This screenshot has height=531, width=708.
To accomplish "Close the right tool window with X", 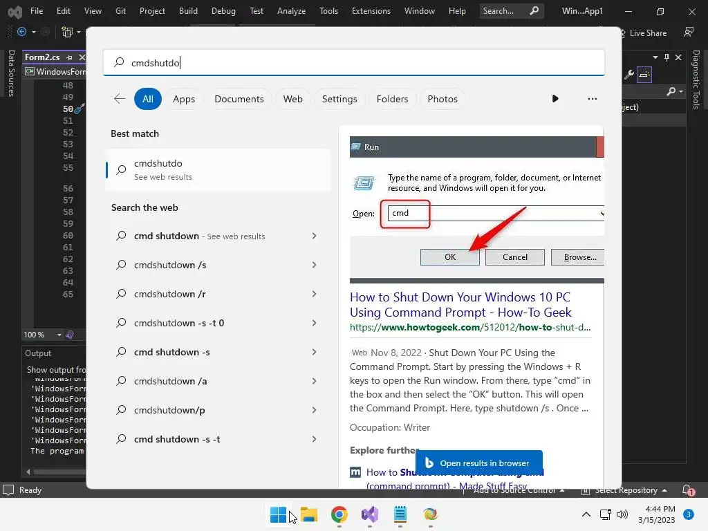I will click(678, 57).
